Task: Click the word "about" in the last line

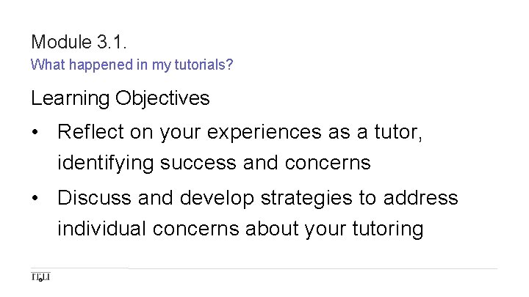Action: coord(271,229)
